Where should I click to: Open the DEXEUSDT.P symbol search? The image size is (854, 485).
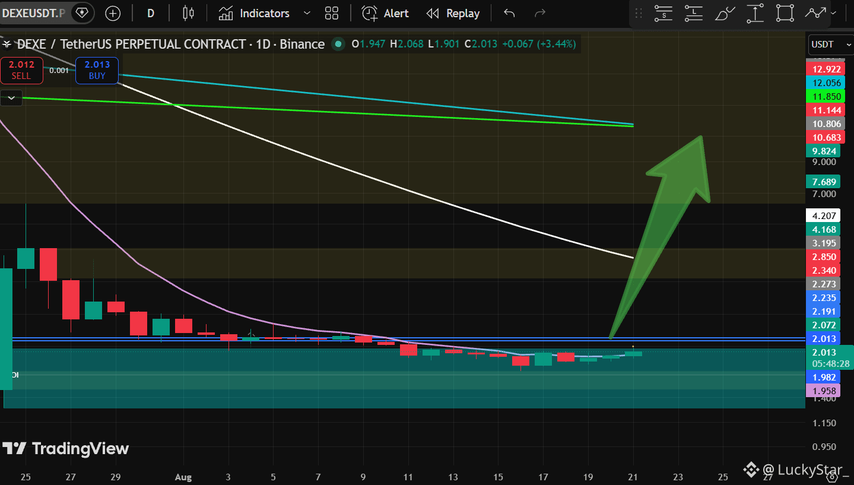[33, 13]
